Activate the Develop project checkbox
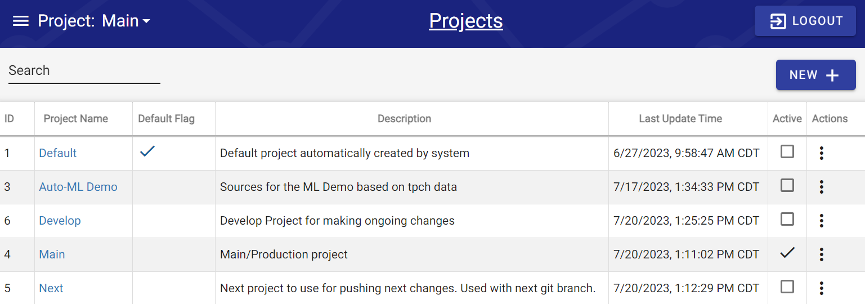Image resolution: width=865 pixels, height=304 pixels. [x=787, y=219]
